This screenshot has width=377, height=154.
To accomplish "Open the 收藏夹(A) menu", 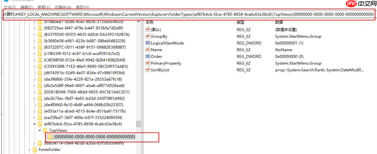I will click(x=63, y=7).
